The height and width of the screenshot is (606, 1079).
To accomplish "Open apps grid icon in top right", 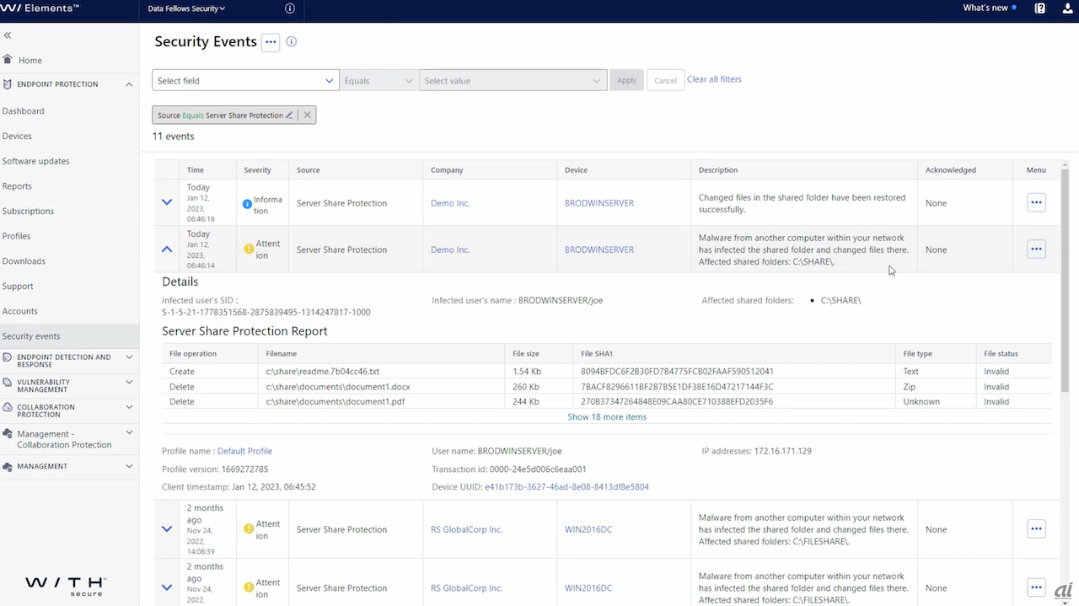I will pos(1066,8).
